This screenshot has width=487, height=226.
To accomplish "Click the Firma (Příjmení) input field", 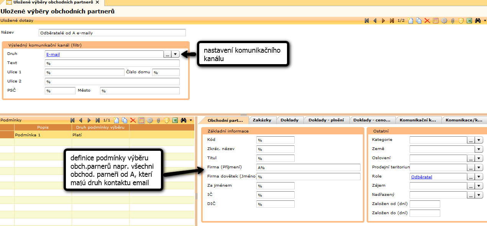I will click(308, 167).
